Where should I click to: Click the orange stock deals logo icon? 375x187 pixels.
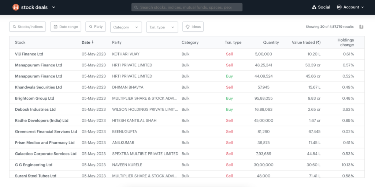point(16,7)
